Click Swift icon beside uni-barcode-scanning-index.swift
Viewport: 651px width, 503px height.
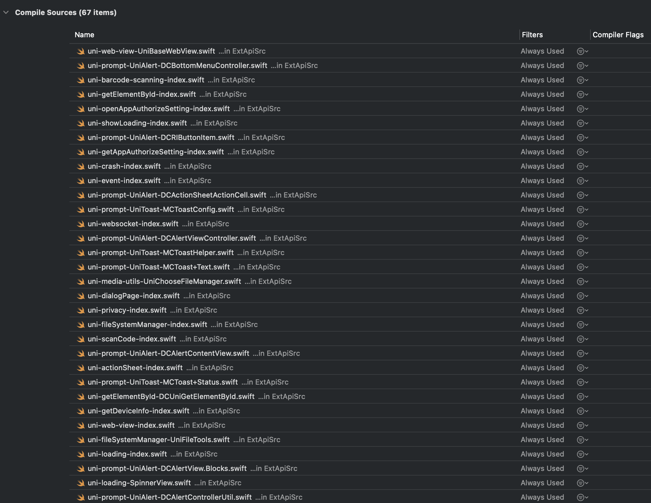[x=81, y=80]
